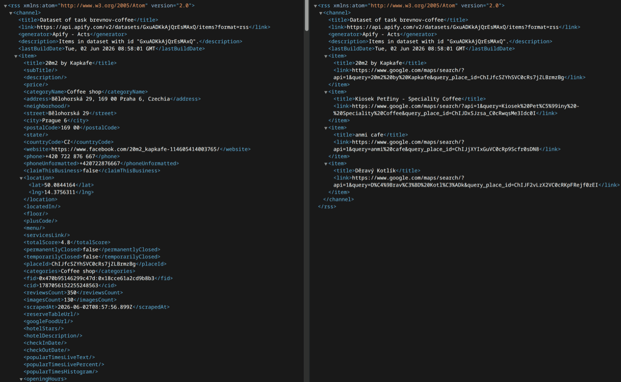Click the empty locatedIn tag
The image size is (621, 382).
tap(42, 207)
